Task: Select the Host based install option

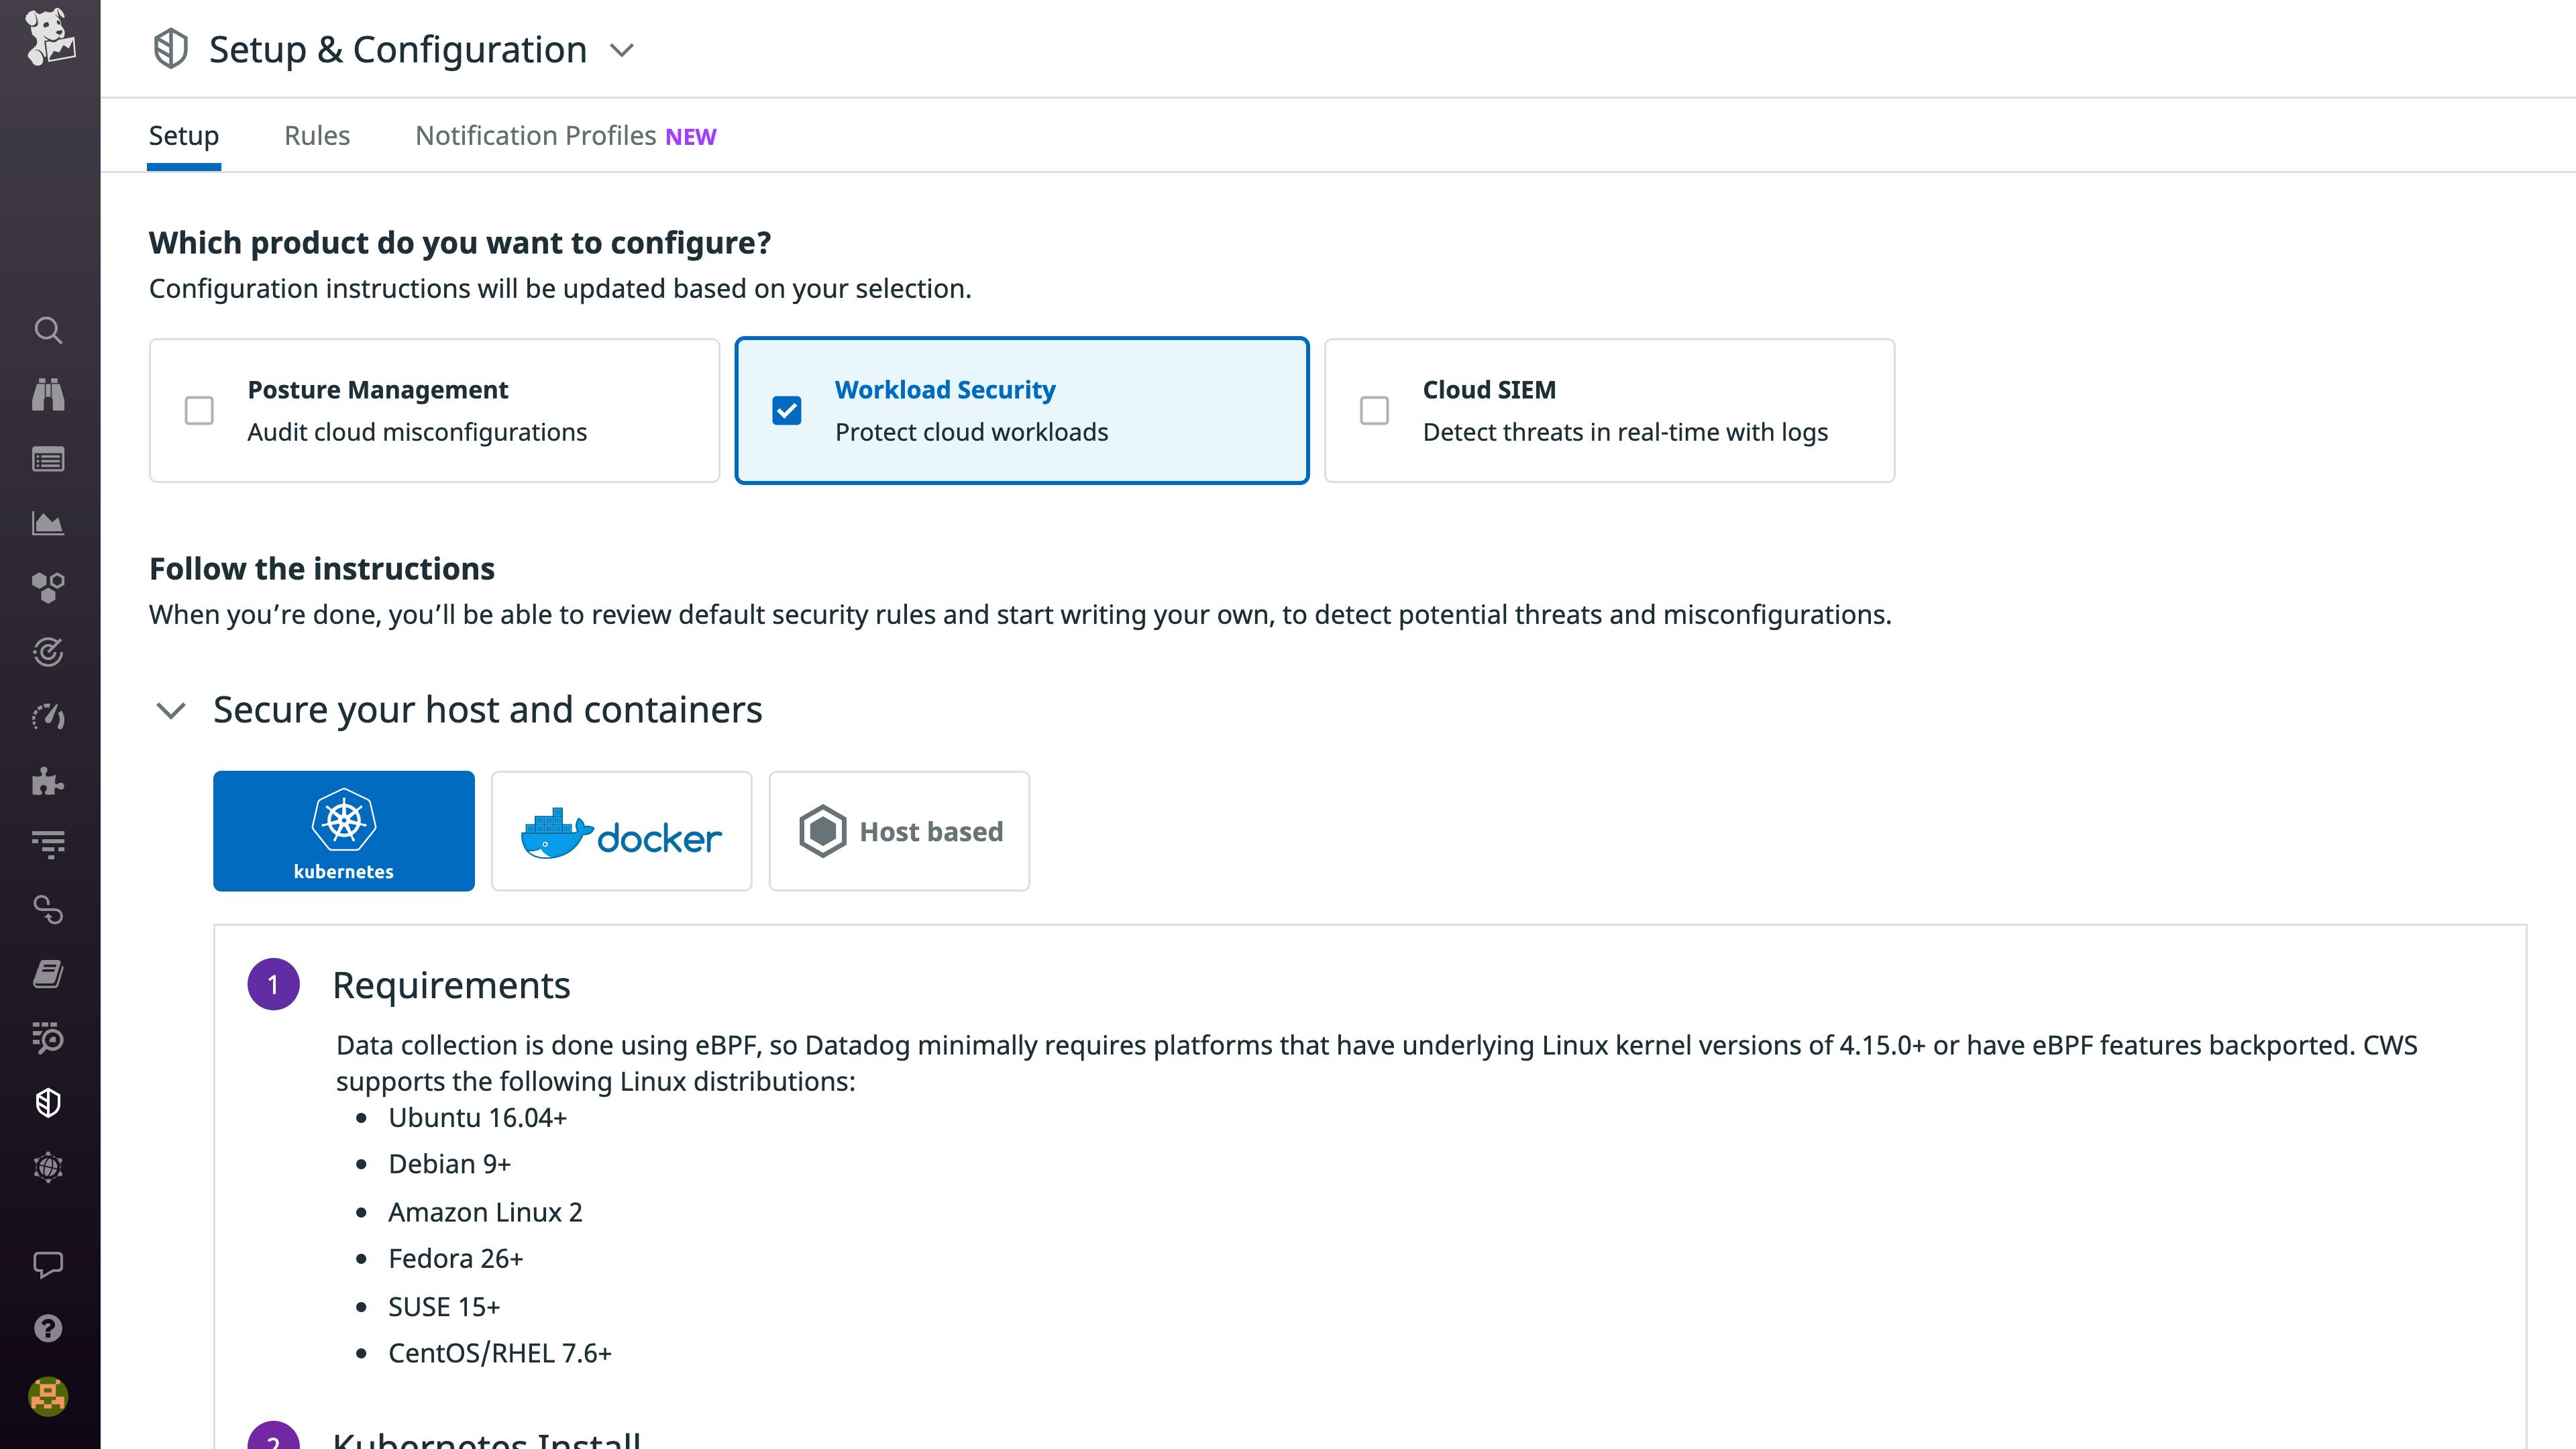Action: tap(899, 831)
